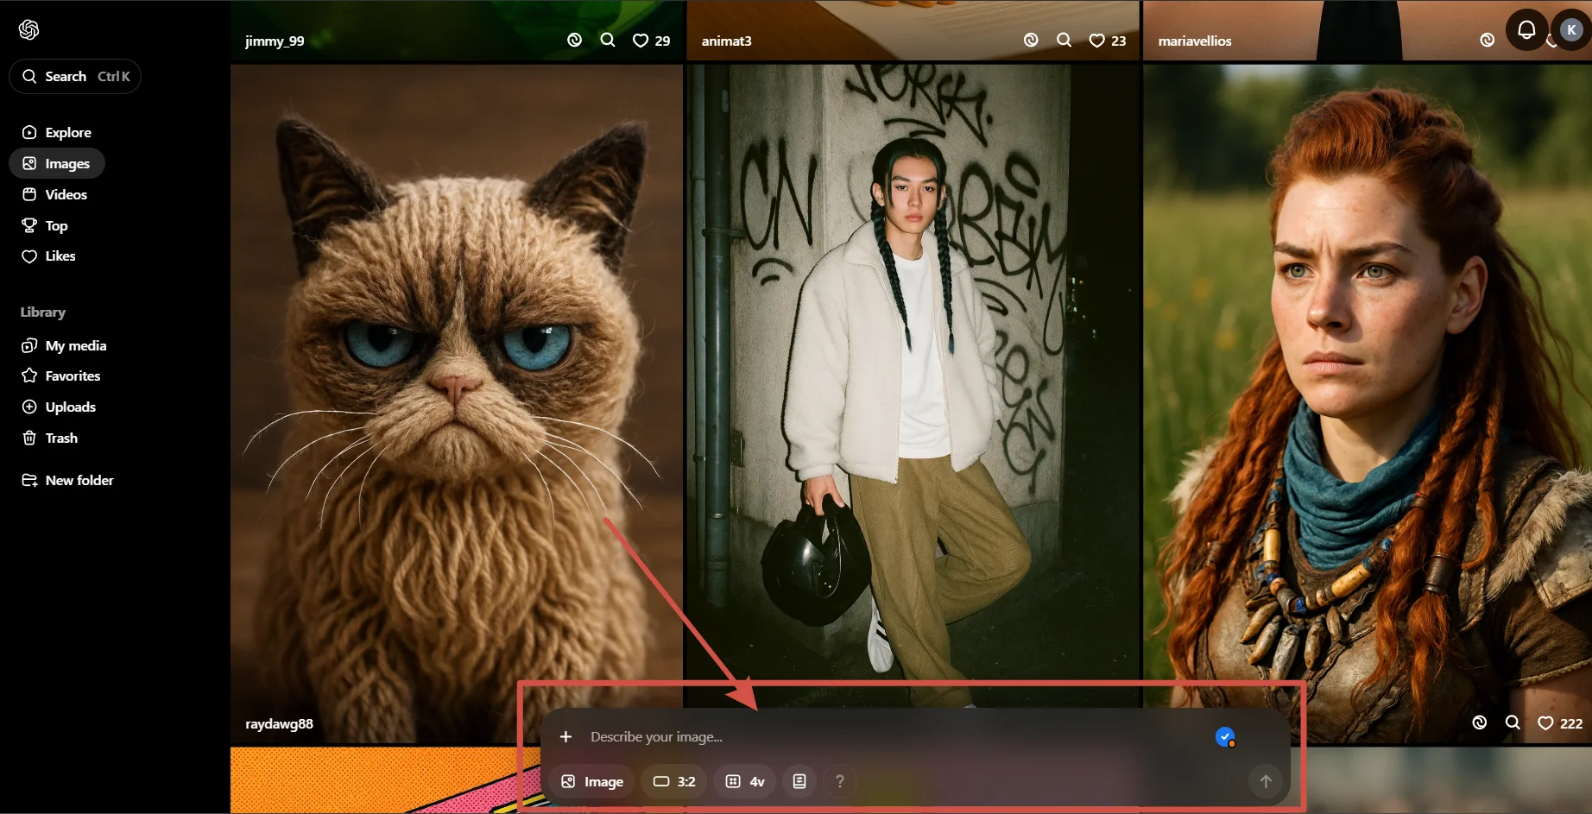Open the Trash folder
This screenshot has height=814, width=1592.
pyautogui.click(x=50, y=438)
